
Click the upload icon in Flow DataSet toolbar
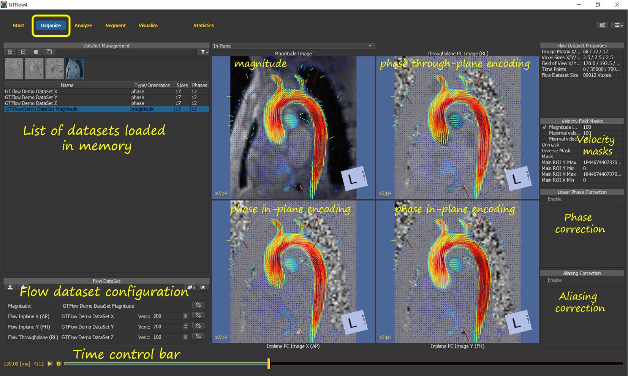pyautogui.click(x=10, y=287)
